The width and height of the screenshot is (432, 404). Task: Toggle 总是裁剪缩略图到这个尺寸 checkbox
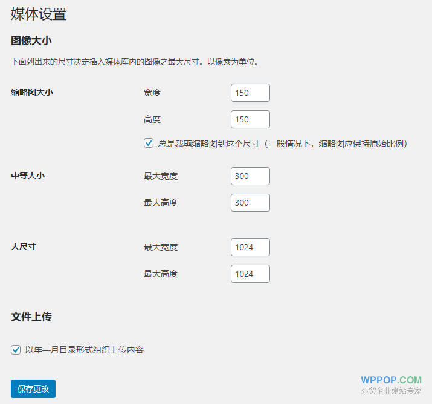click(149, 143)
